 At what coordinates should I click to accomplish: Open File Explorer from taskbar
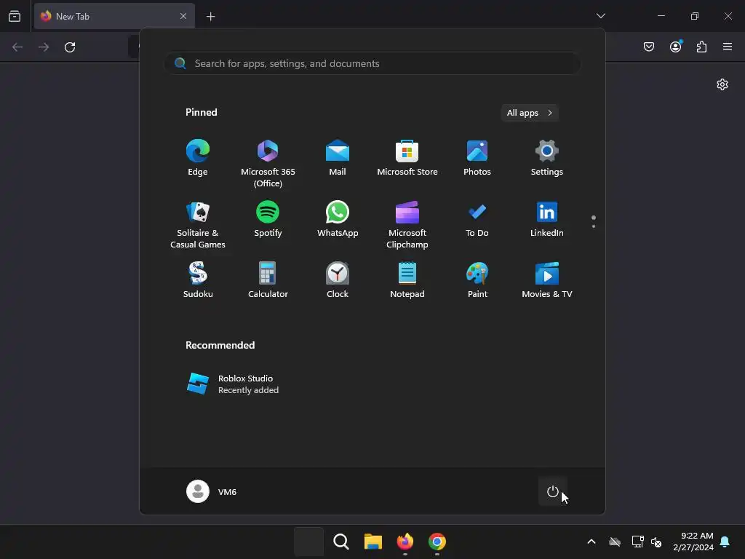point(373,542)
